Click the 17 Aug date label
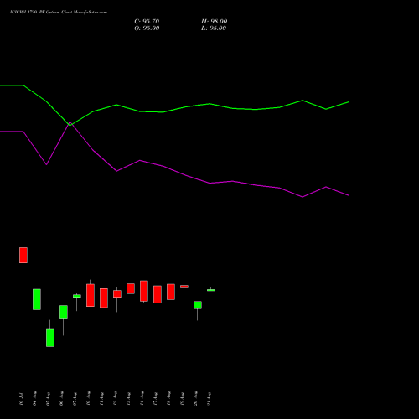The height and width of the screenshot is (419, 419). tap(155, 399)
